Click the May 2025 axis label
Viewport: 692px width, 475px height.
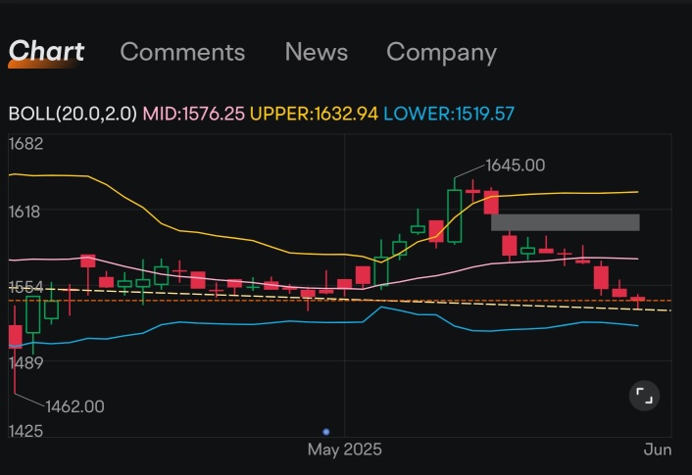[x=345, y=450]
